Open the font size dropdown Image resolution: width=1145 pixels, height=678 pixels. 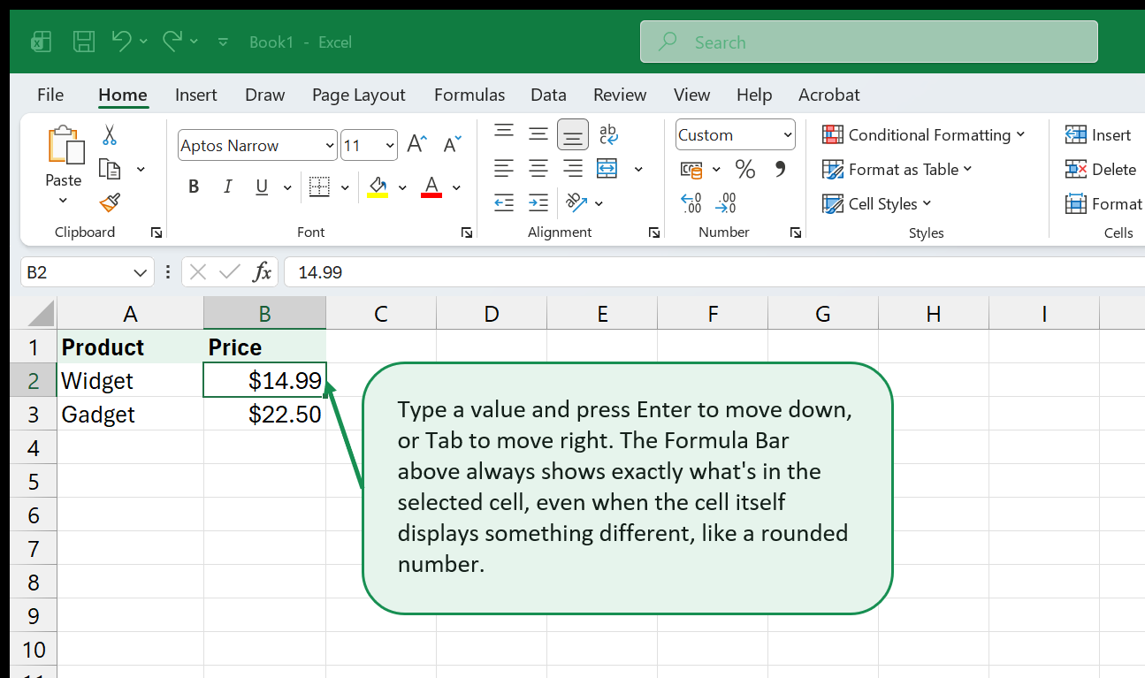point(391,146)
